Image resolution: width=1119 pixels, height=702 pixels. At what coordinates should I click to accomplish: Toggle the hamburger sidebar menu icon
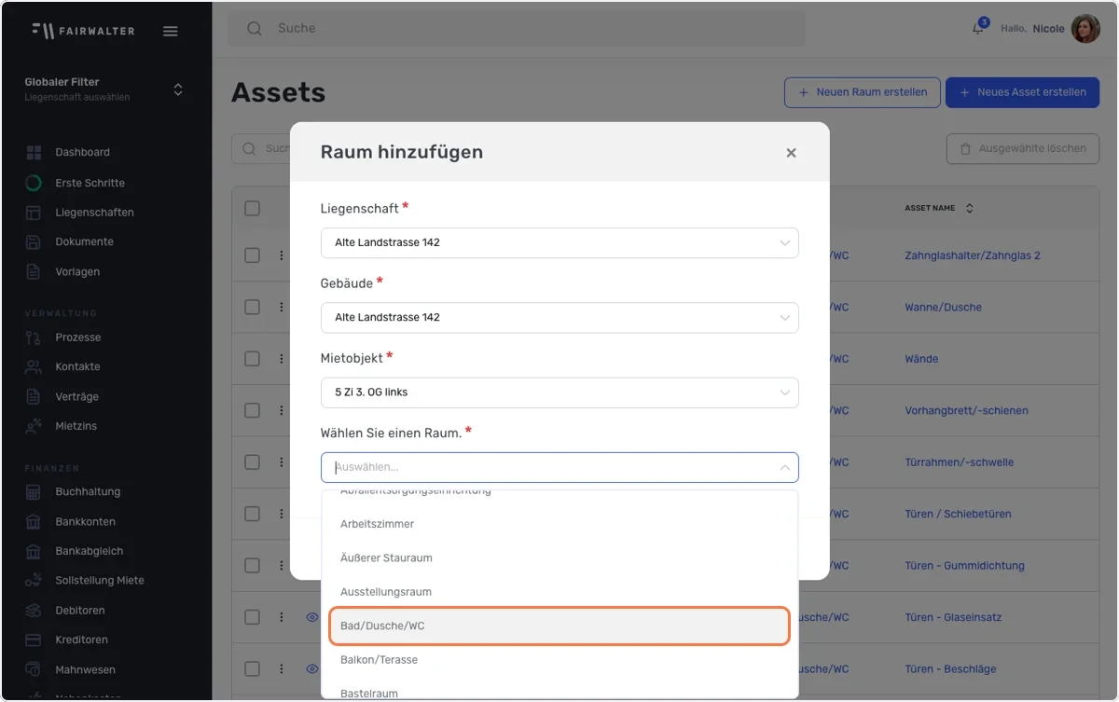170,31
